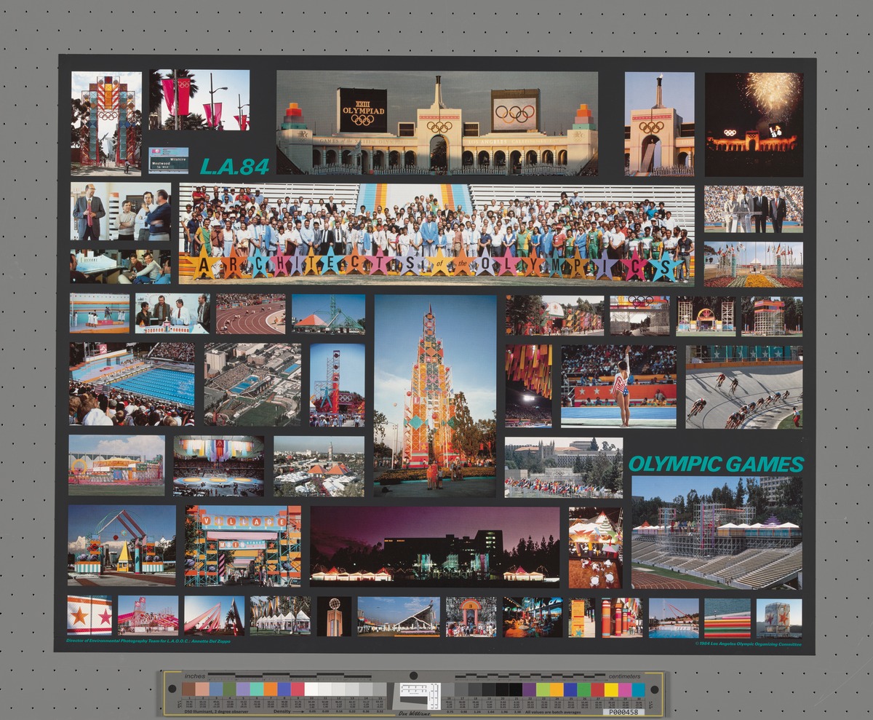873x720 pixels.
Task: Click the 'centimeters' label on the ruler
Action: pos(625,676)
